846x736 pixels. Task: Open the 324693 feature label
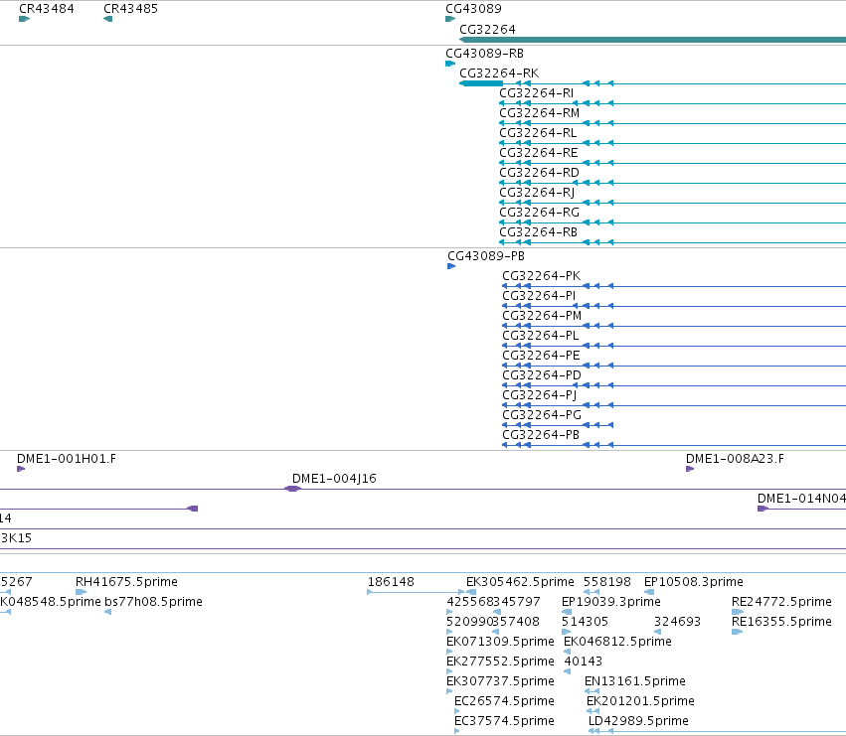tap(677, 622)
